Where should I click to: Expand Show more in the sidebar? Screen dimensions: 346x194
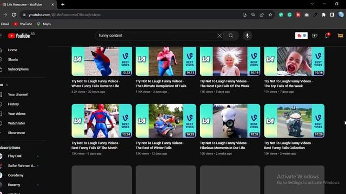16,133
